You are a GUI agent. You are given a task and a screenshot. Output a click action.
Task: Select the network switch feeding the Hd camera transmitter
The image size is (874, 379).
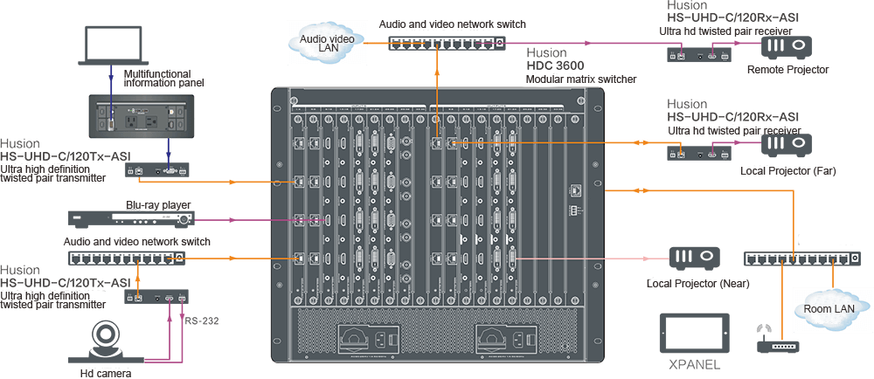127,258
